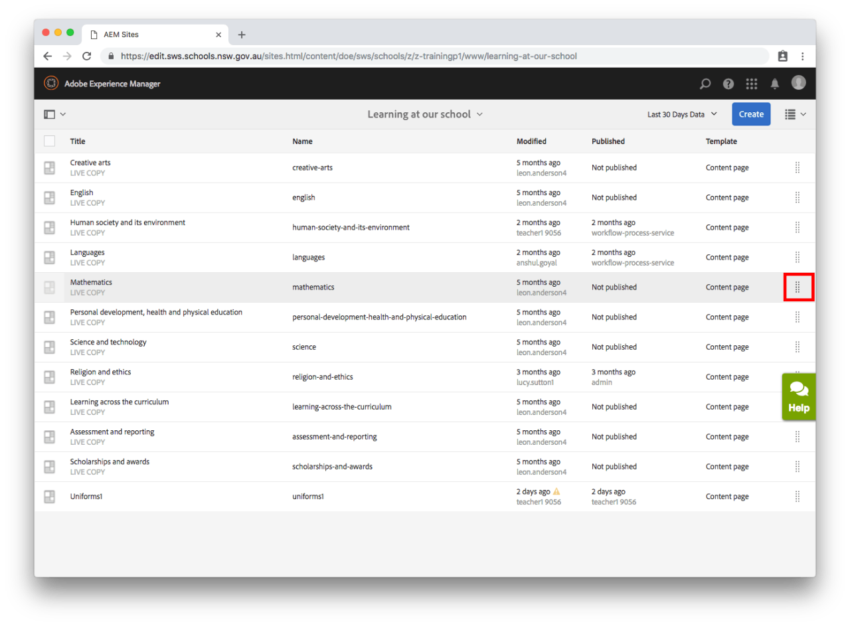Click the reorder handle for Science and technology row
Image resolution: width=850 pixels, height=626 pixels.
(798, 347)
